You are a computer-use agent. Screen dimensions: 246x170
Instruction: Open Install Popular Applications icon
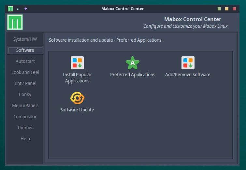(77, 63)
